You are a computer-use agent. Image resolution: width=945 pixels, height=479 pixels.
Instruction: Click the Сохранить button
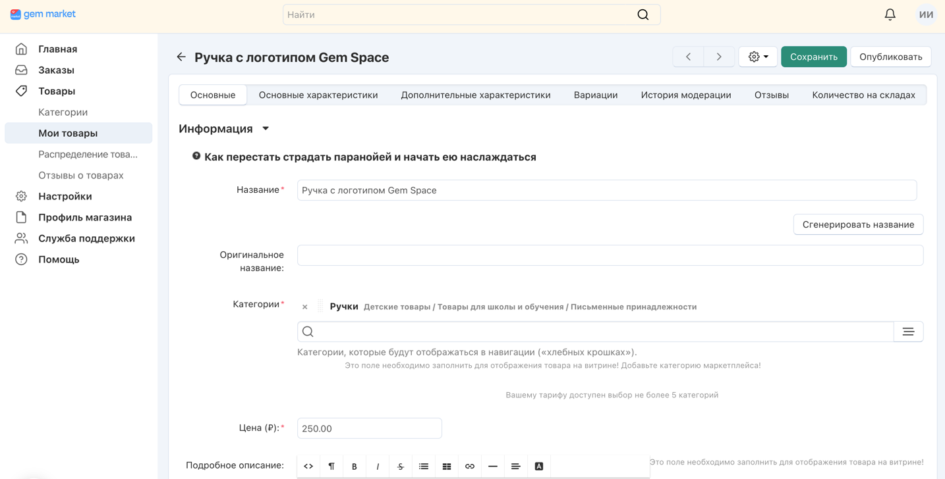coord(814,57)
